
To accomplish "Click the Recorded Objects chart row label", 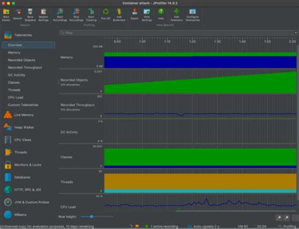I will (x=74, y=80).
